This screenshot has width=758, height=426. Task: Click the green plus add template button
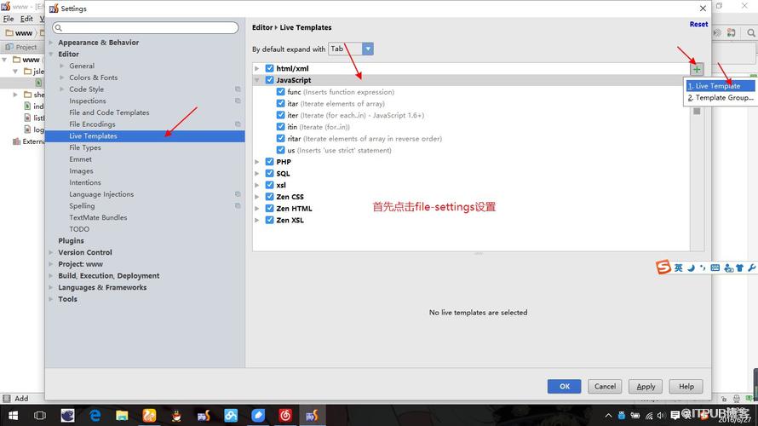[697, 70]
